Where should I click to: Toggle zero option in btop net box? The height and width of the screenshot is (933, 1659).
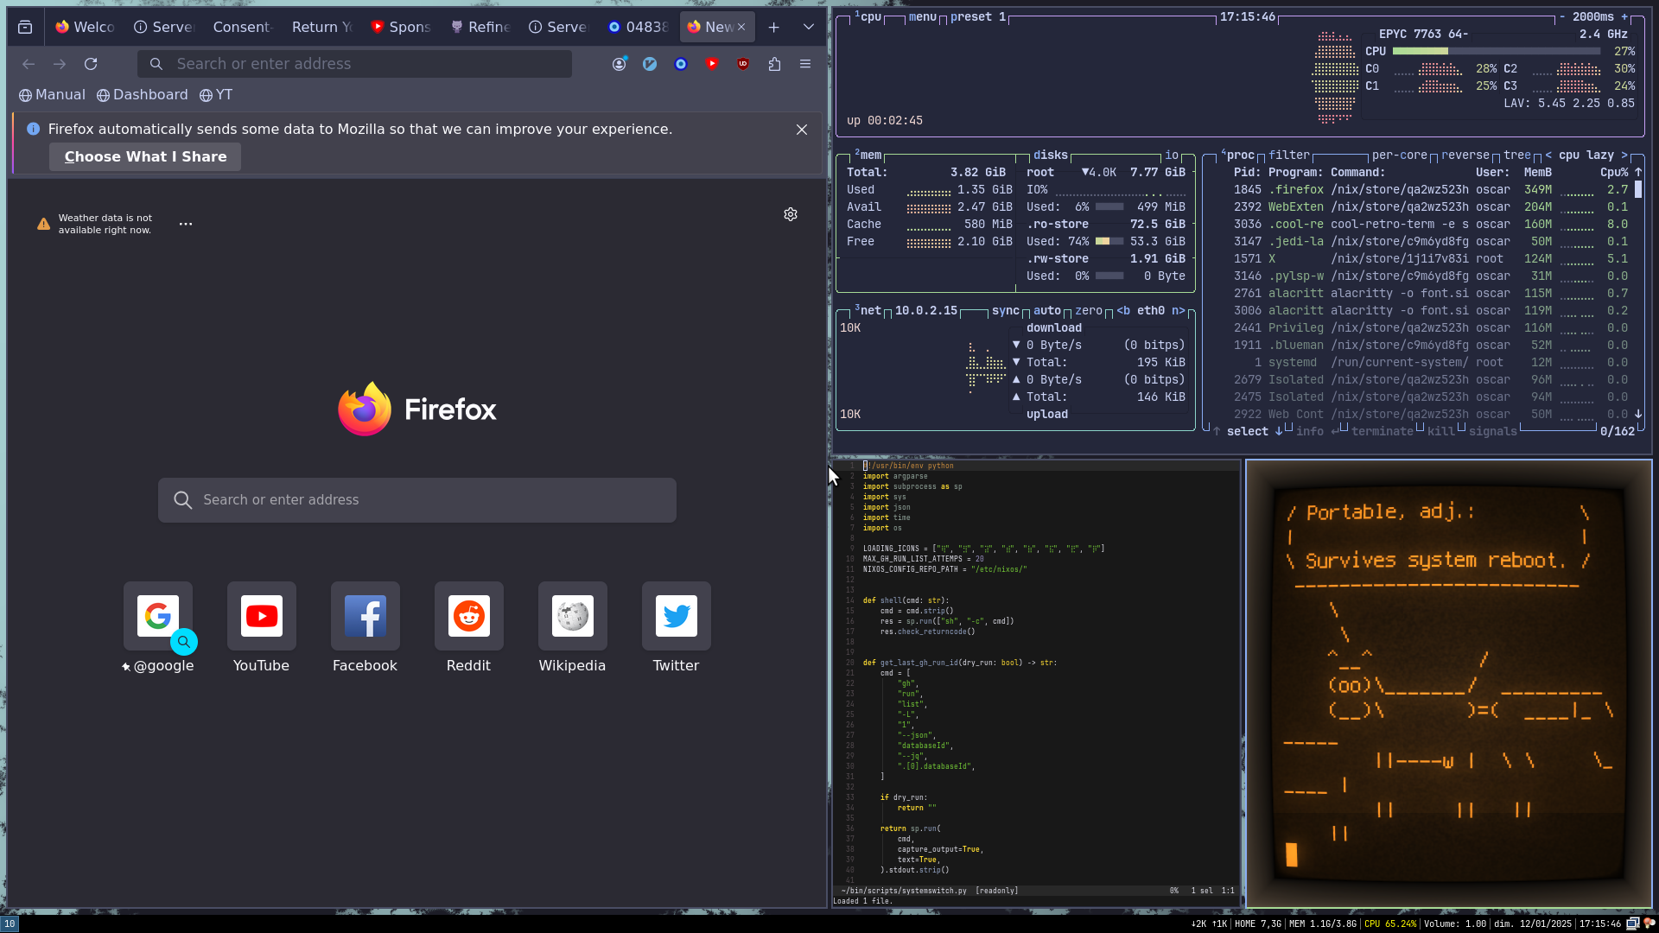pyautogui.click(x=1089, y=311)
